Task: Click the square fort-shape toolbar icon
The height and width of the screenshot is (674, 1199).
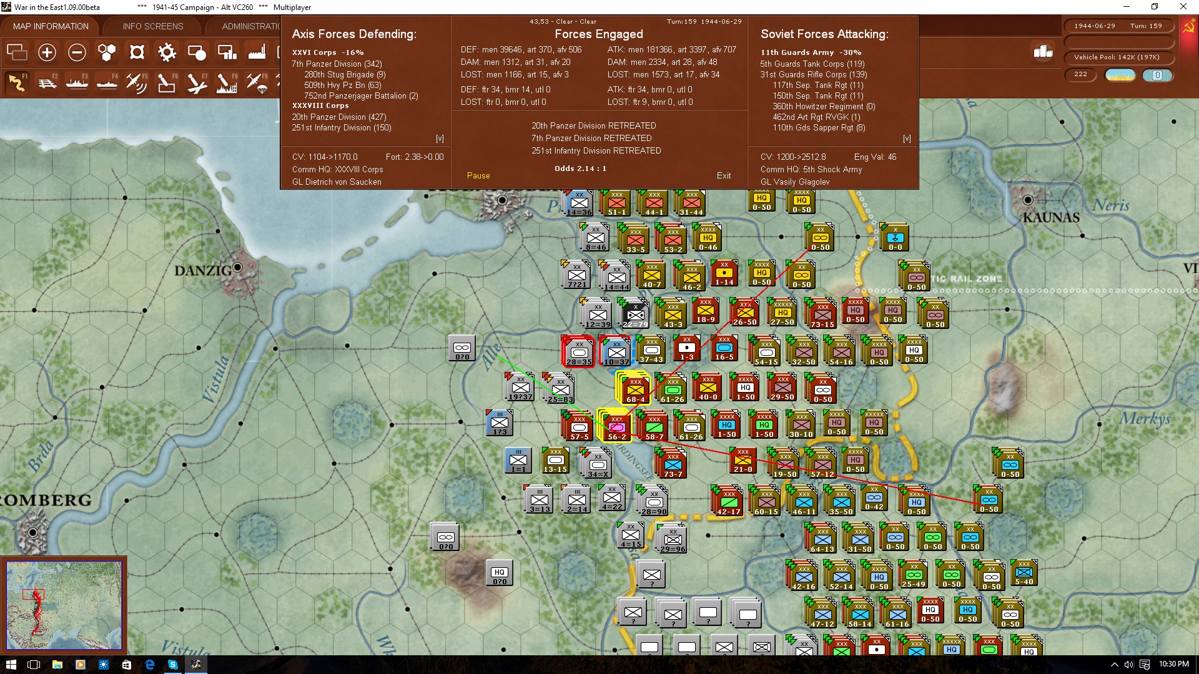Action: pos(137,52)
